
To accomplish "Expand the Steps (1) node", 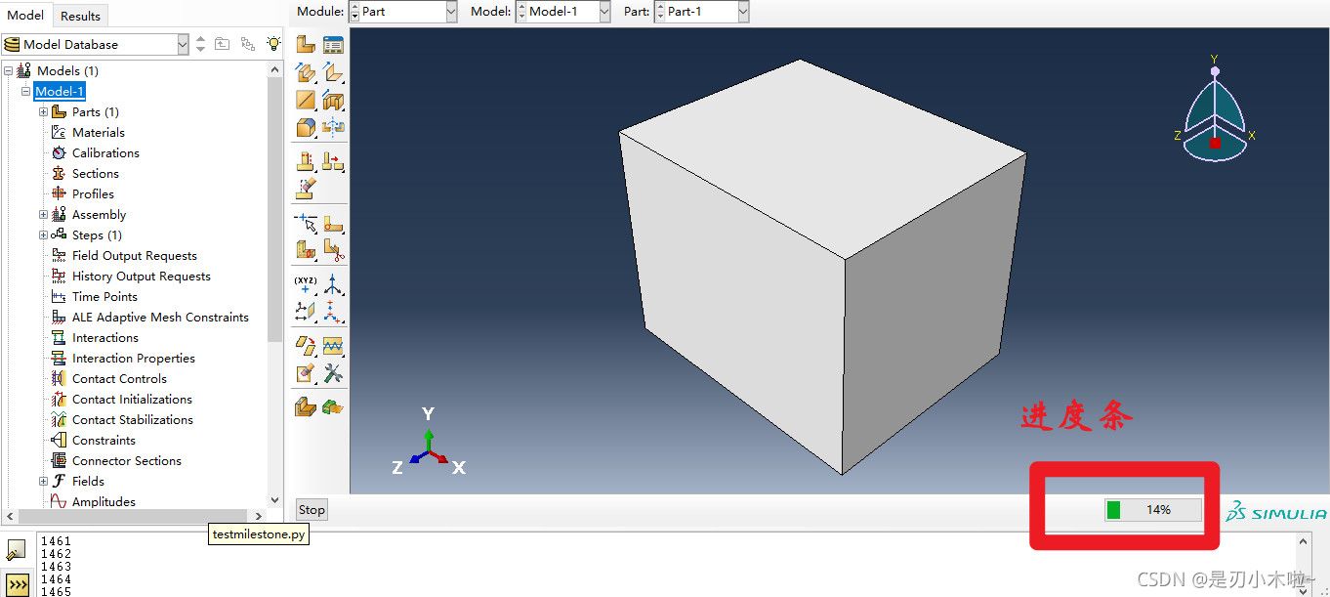I will [x=43, y=235].
